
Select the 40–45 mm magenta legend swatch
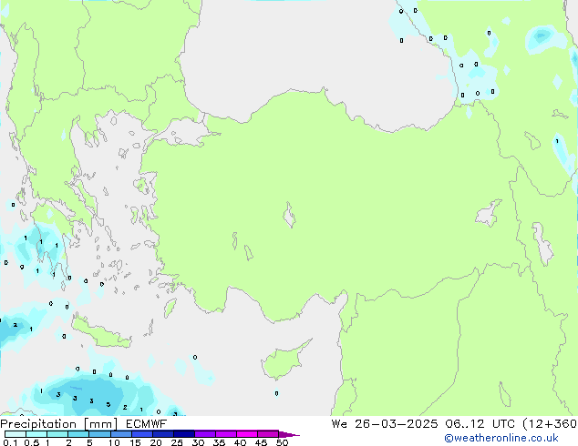(x=247, y=434)
